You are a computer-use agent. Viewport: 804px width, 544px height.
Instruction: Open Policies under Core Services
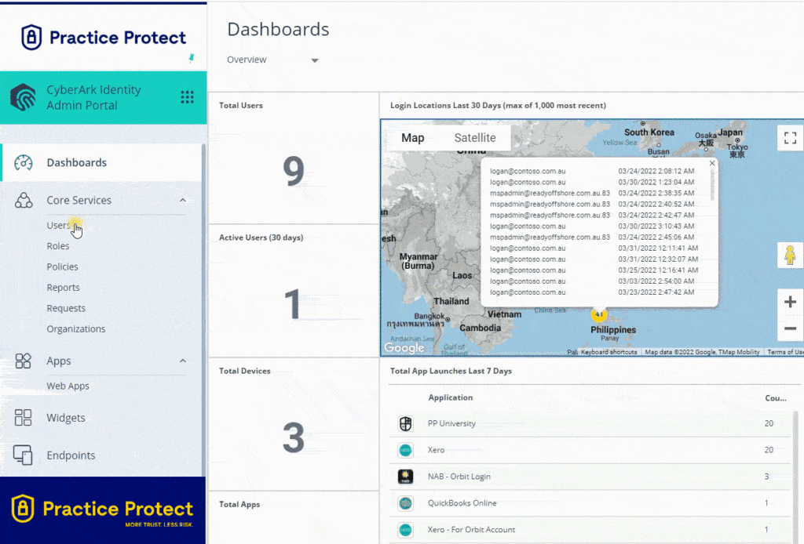tap(63, 267)
